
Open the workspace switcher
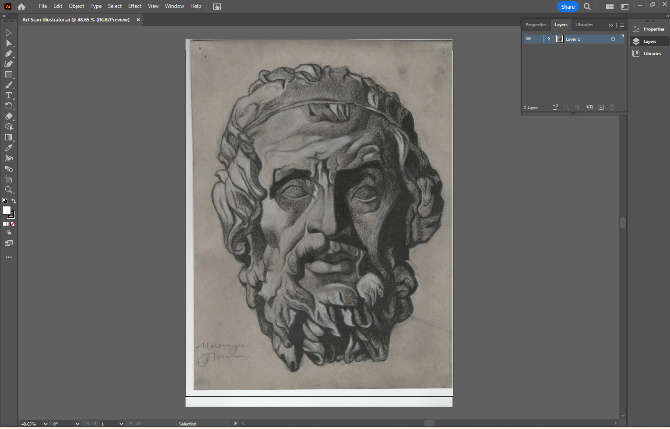point(625,7)
